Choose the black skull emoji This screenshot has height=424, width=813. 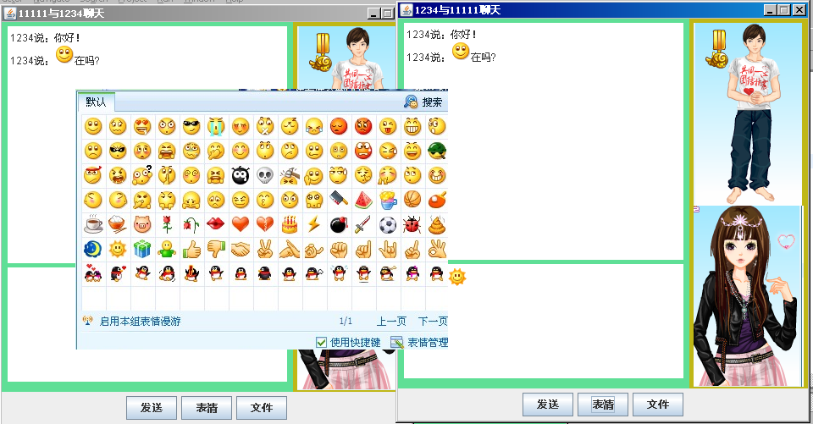[265, 176]
